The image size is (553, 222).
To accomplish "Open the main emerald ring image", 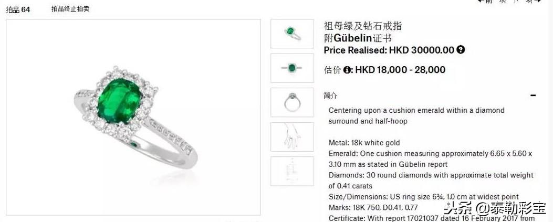I will 133,117.
